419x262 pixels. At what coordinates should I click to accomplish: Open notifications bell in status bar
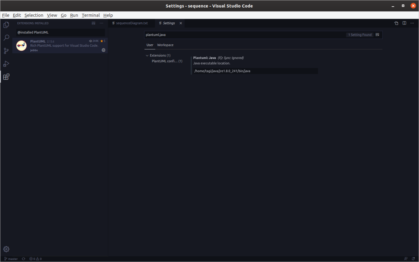pos(413,259)
